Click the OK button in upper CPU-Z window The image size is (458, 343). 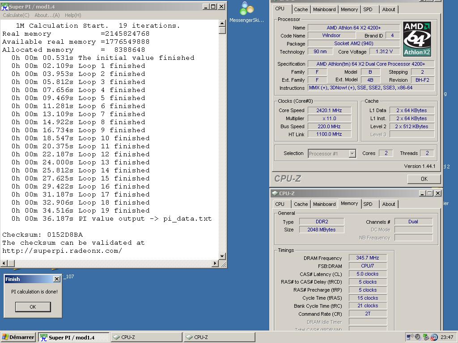point(424,179)
